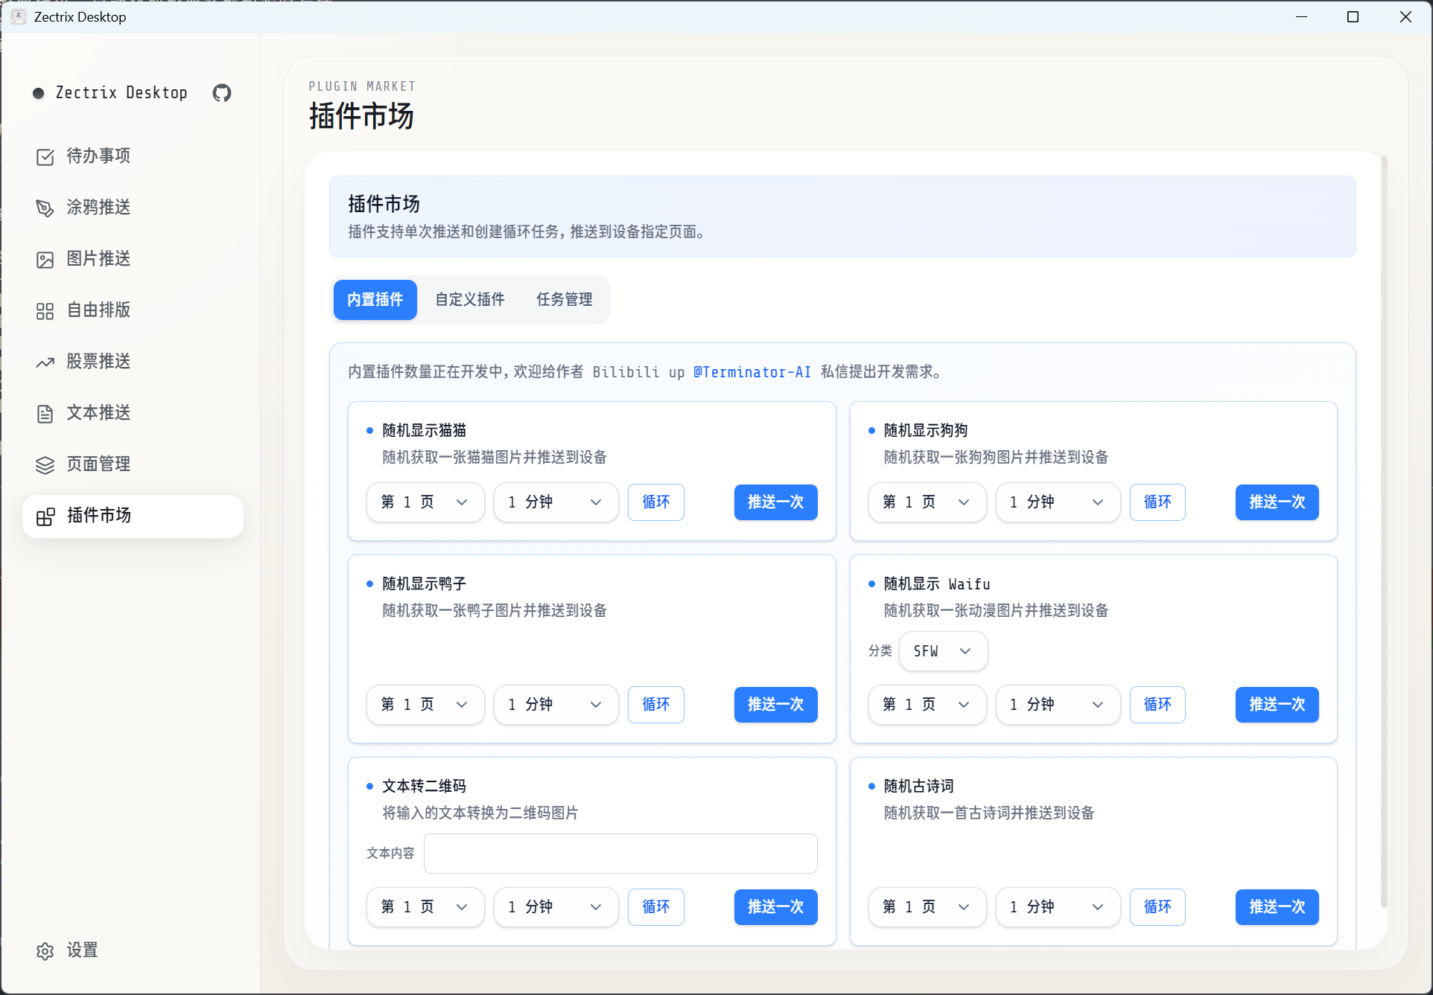Click the 自由排版 grid icon
Viewport: 1433px width, 995px height.
tap(45, 310)
